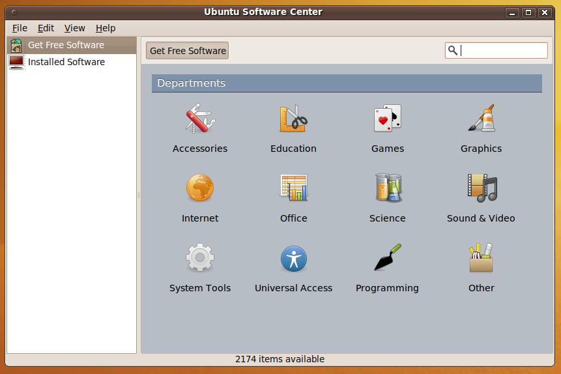Viewport: 561px width, 374px height.
Task: Select the Universal Access icon
Action: [293, 259]
